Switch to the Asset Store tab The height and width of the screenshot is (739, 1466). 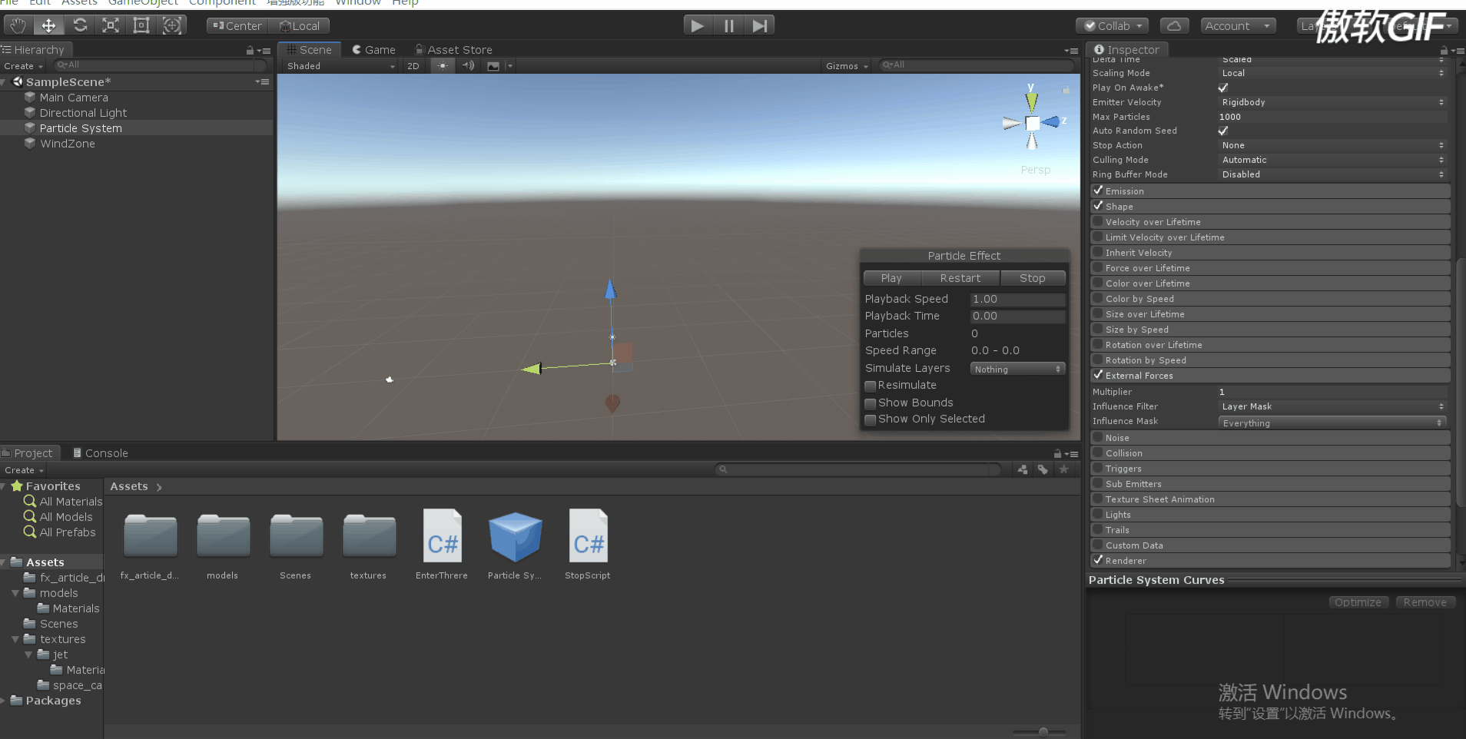pos(453,50)
